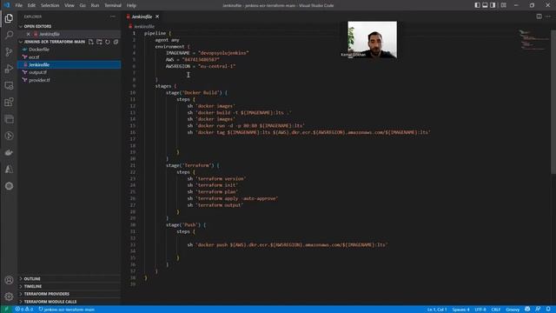Image resolution: width=556 pixels, height=313 pixels.
Task: Change indentation via Spaces: 4
Action: (x=460, y=310)
